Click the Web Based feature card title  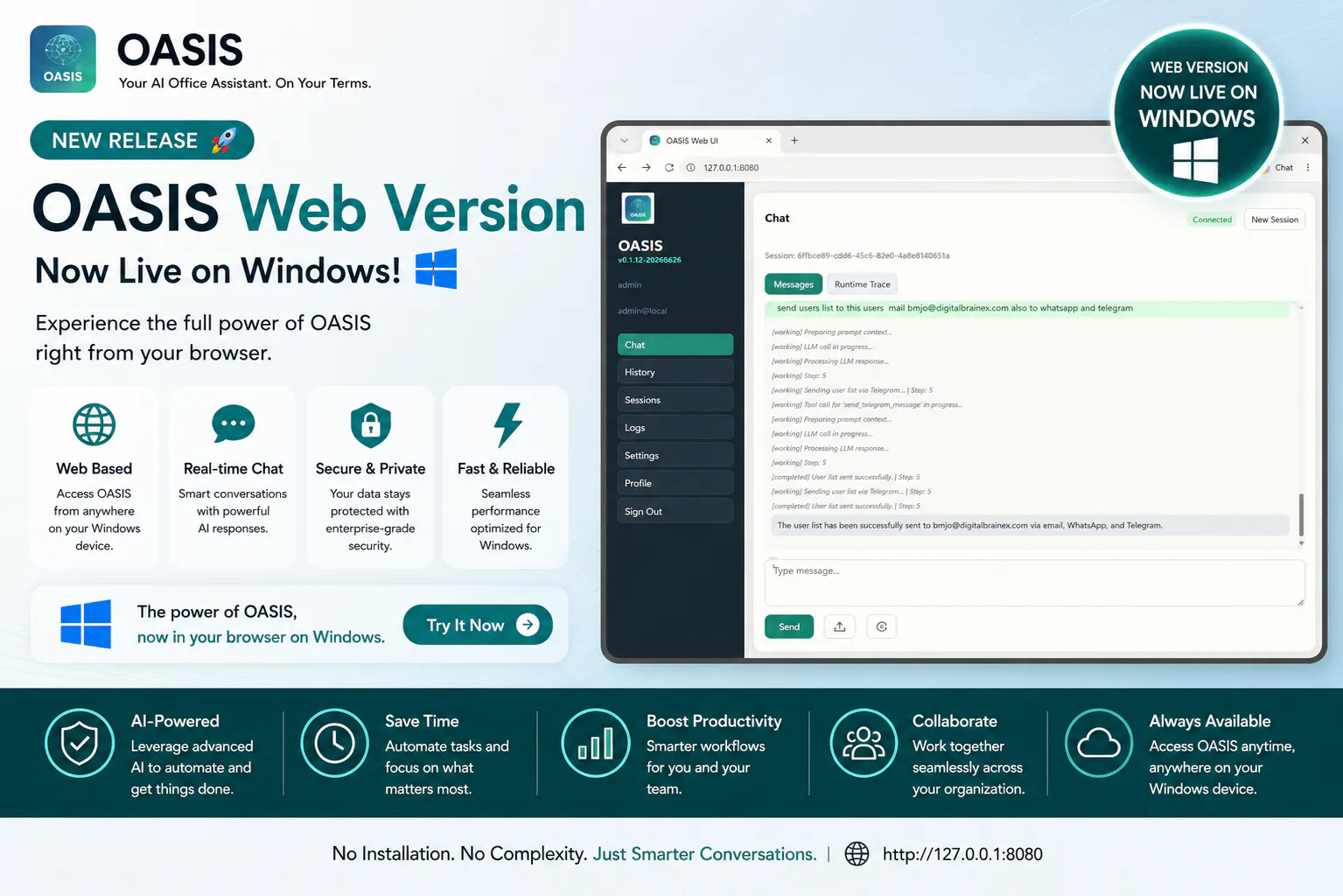(x=94, y=469)
